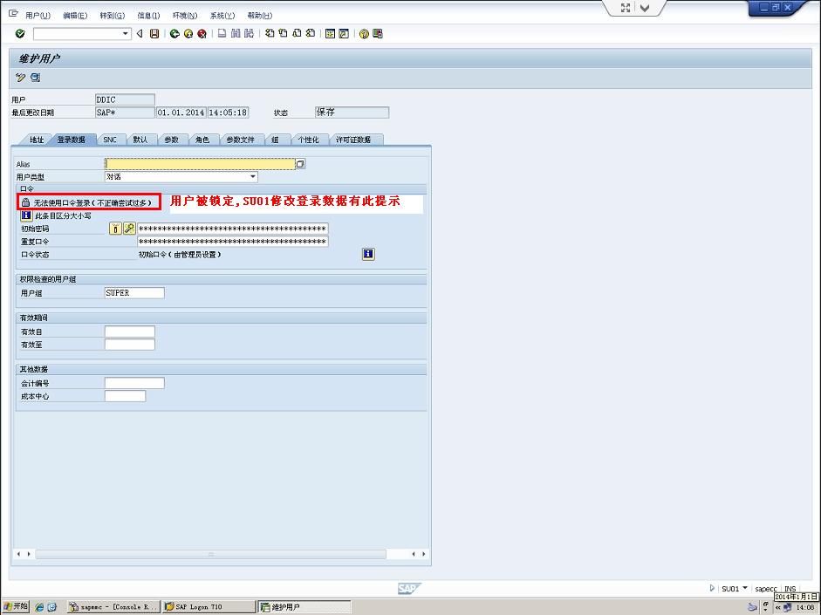Click the yellow Help question mark icon
821x615 pixels.
(x=364, y=34)
